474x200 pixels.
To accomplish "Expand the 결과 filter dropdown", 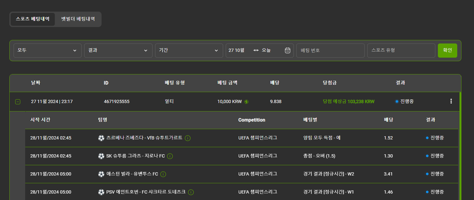I will [x=118, y=51].
